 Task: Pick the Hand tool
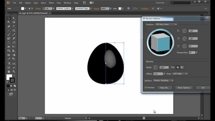pyautogui.click(x=9, y=71)
